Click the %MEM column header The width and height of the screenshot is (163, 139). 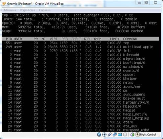(97, 39)
